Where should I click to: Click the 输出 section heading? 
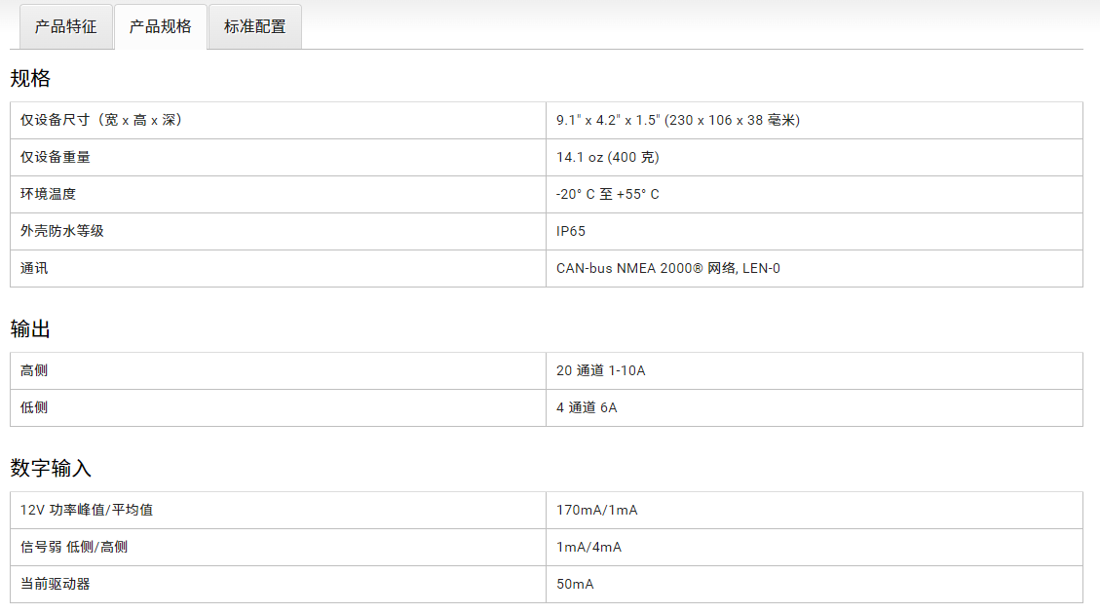point(30,329)
